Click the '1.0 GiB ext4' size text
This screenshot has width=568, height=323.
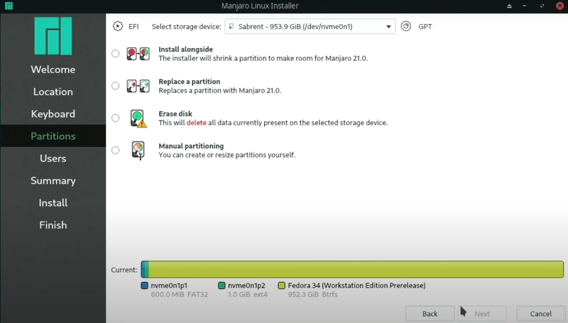pos(248,295)
